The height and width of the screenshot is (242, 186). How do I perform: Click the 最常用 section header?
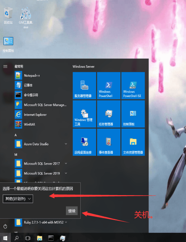[19, 67]
